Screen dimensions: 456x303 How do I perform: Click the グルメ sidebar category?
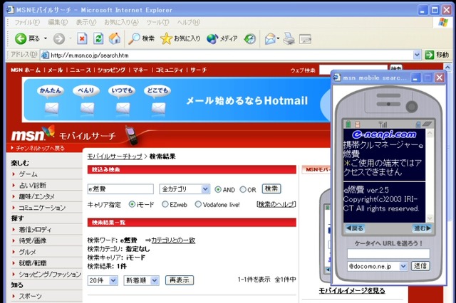point(27,252)
